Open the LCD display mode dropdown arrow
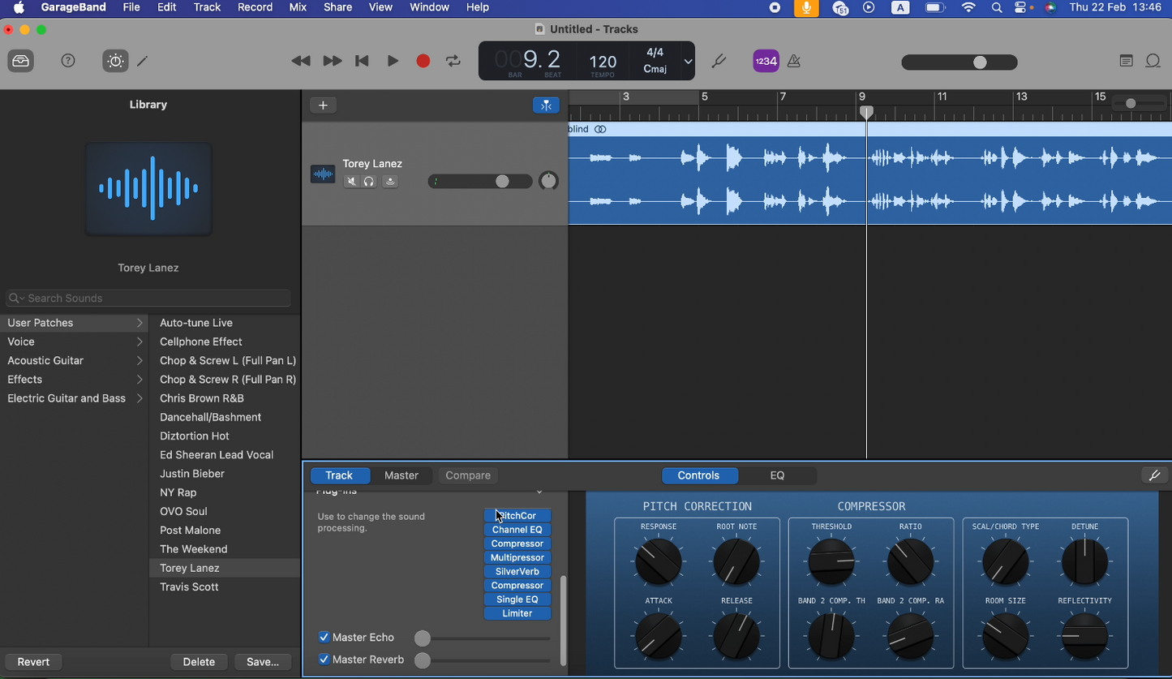Viewport: 1172px width, 679px height. (688, 62)
